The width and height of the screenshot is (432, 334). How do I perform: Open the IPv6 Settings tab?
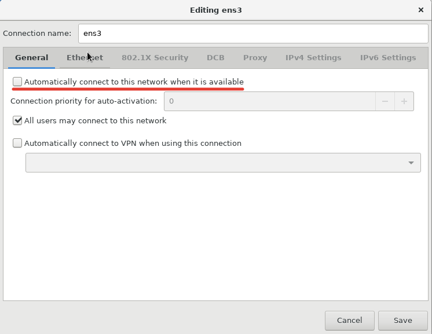tap(388, 58)
